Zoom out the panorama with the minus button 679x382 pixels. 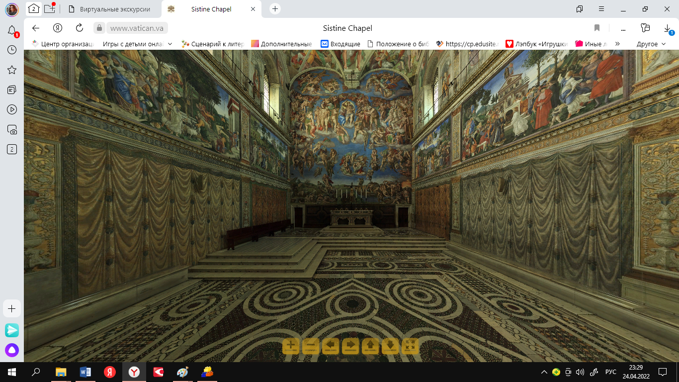click(x=311, y=346)
